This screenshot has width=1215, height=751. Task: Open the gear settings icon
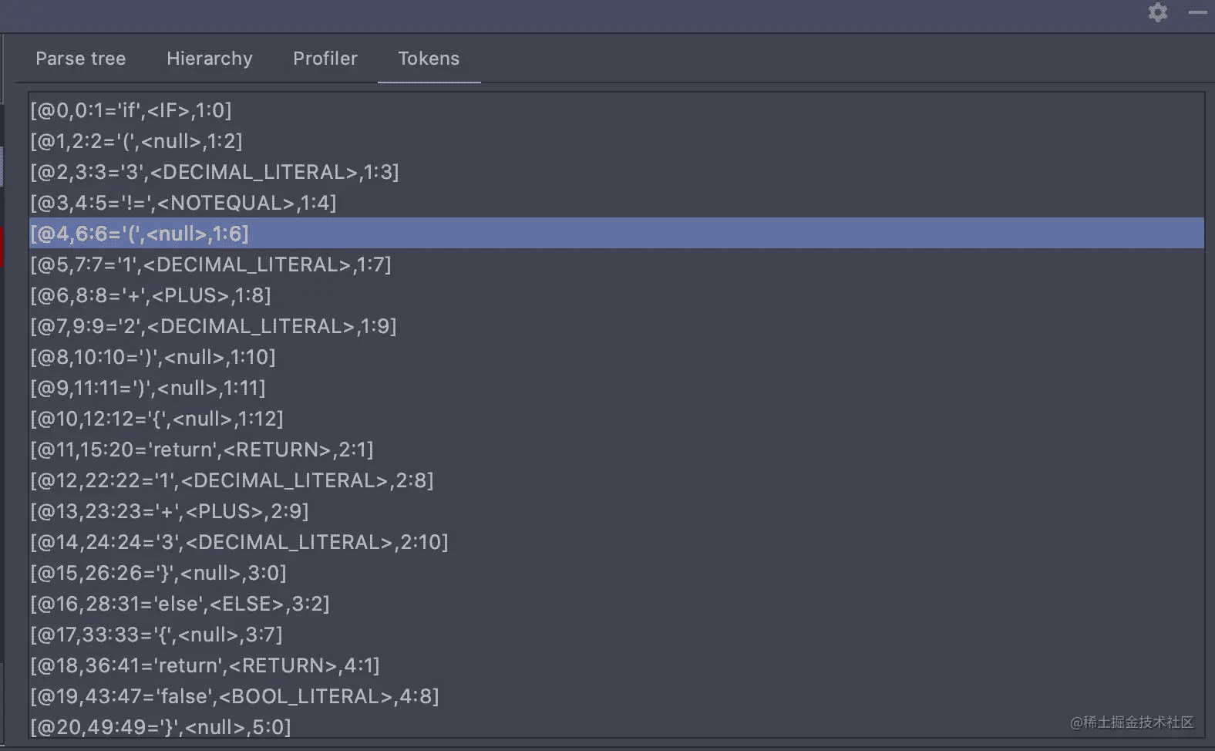[x=1157, y=12]
